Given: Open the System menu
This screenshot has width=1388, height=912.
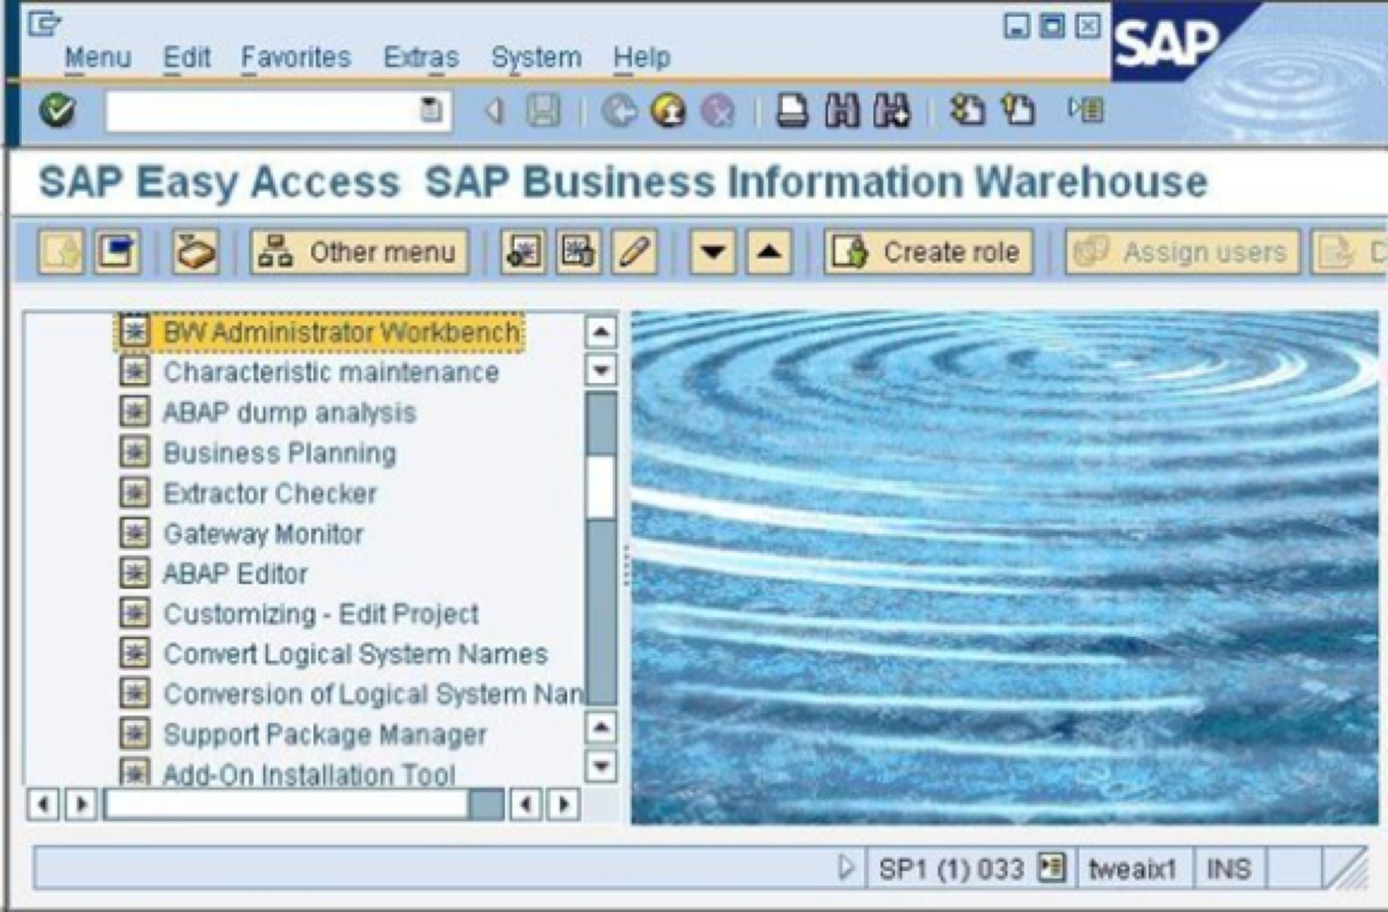Looking at the screenshot, I should click(536, 56).
